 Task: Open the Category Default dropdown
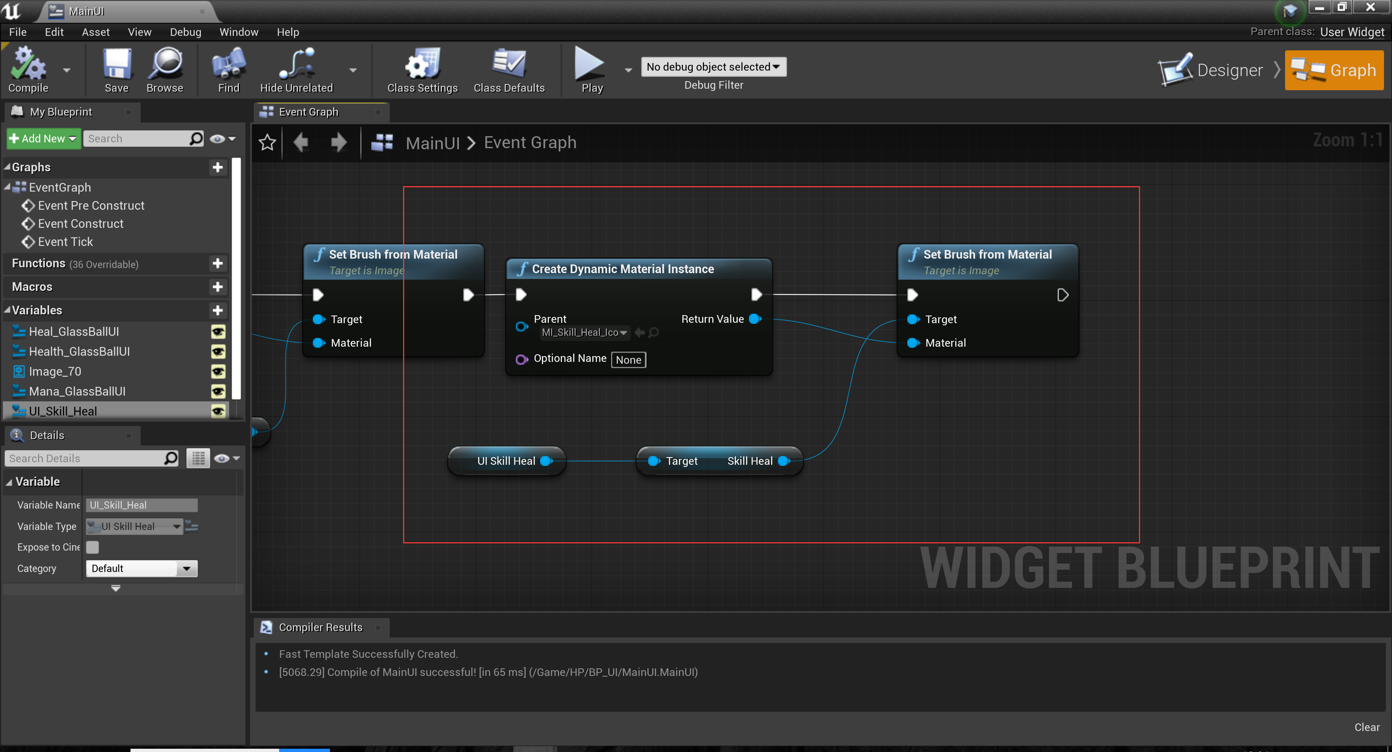[142, 568]
